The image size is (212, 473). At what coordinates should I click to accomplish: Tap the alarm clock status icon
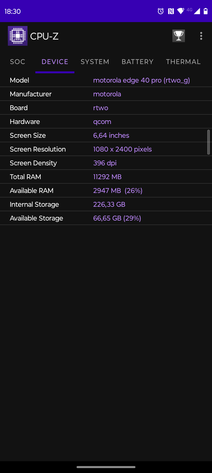[161, 11]
